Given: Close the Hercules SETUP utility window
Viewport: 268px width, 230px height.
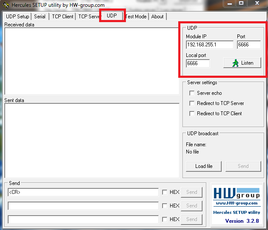Looking at the screenshot, I should [x=257, y=3].
